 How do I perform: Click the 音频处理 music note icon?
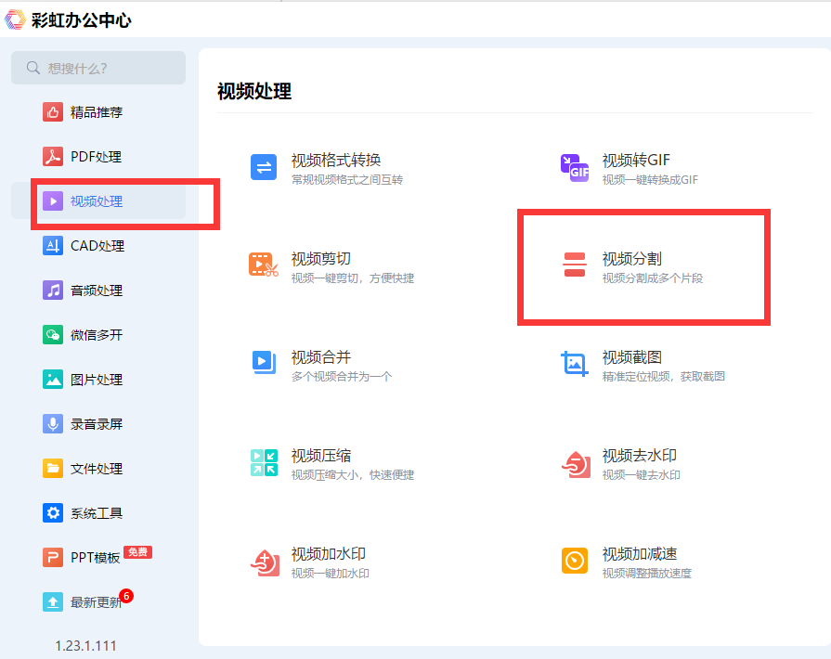[53, 291]
